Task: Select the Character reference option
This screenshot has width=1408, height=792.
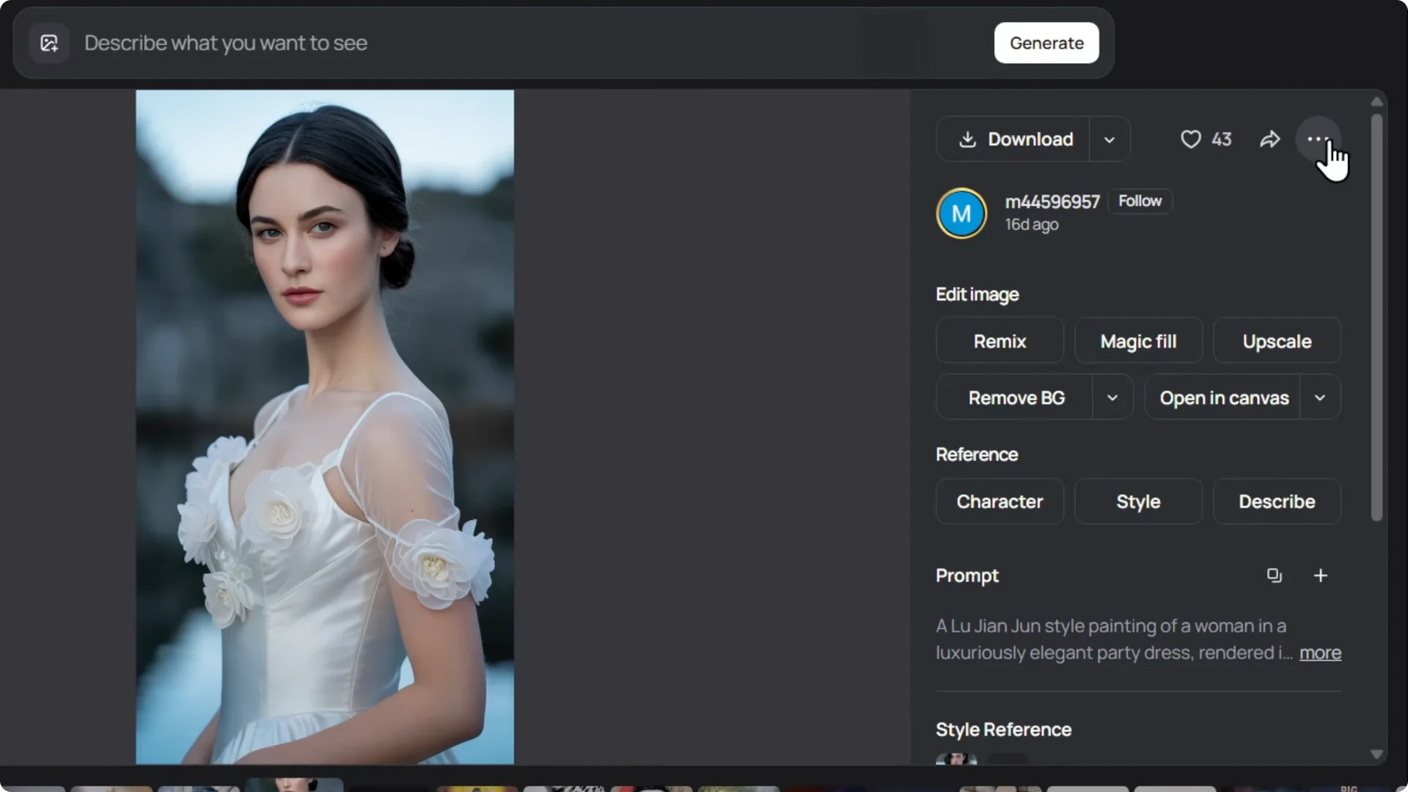Action: point(1000,502)
